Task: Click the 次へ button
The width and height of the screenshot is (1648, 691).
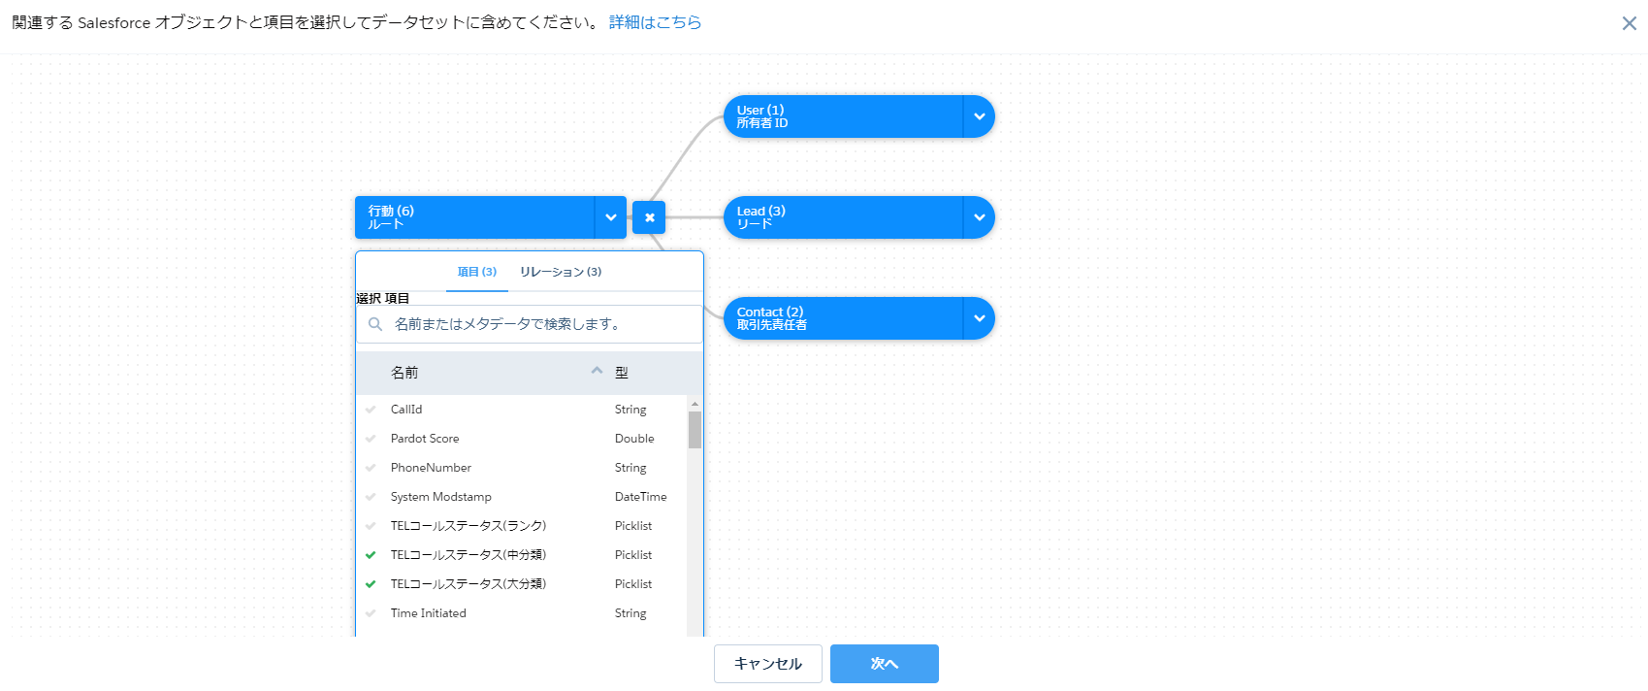Action: coord(884,664)
